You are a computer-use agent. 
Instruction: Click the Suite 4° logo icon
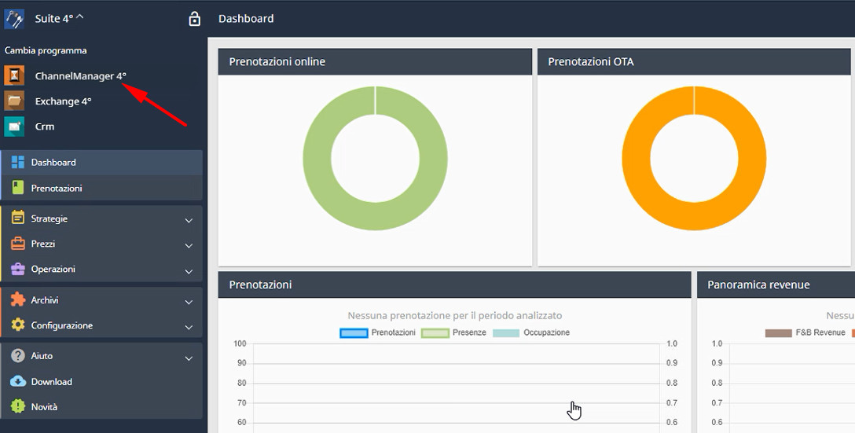point(14,19)
